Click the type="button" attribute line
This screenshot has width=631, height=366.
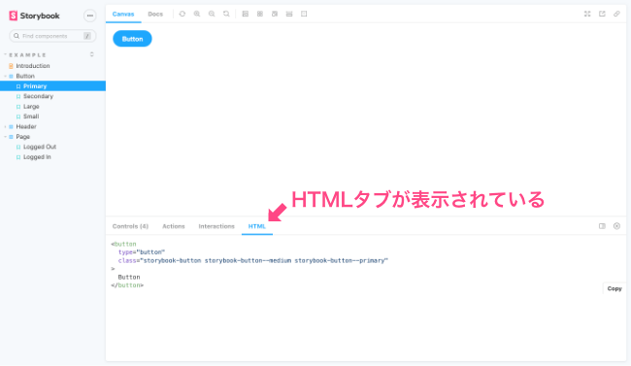[x=142, y=252]
